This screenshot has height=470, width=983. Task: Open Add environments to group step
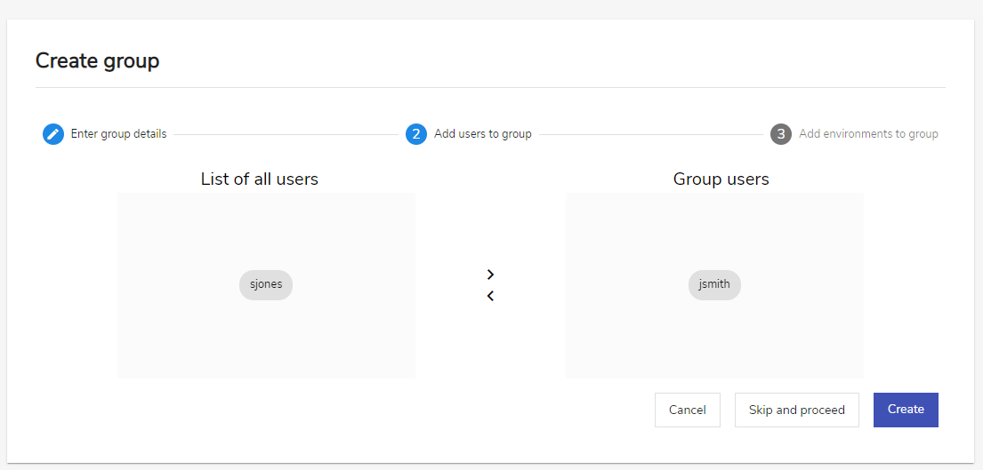[x=868, y=134]
